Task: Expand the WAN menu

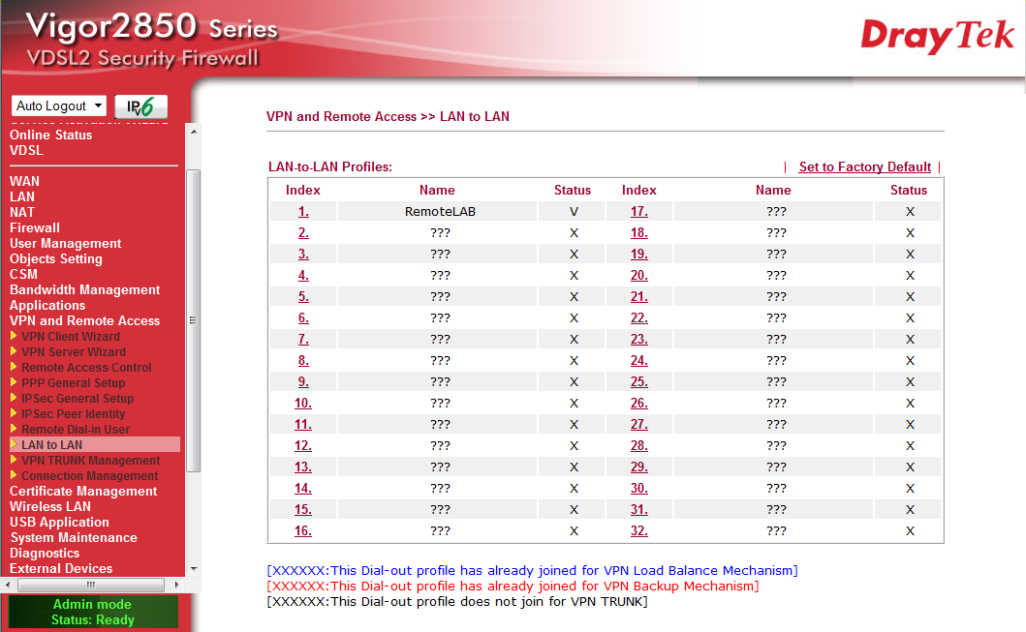Action: pos(24,181)
